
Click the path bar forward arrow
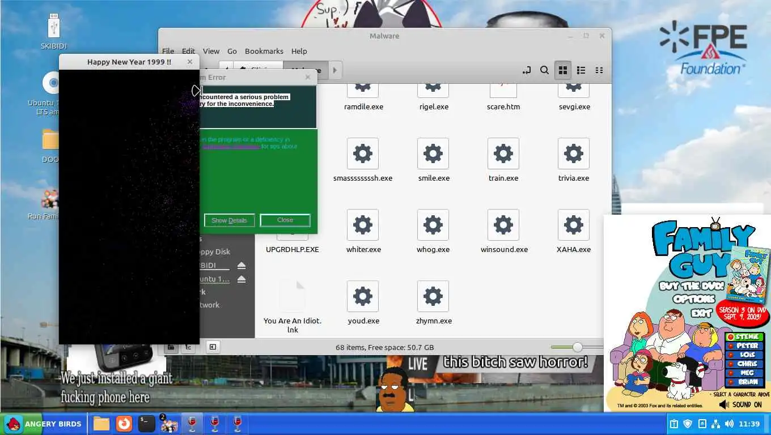[x=335, y=70]
